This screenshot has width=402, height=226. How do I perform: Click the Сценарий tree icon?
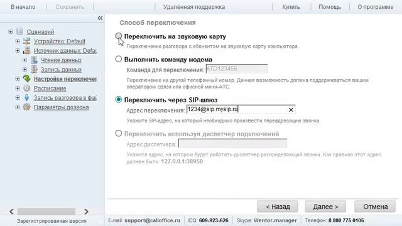(20, 31)
